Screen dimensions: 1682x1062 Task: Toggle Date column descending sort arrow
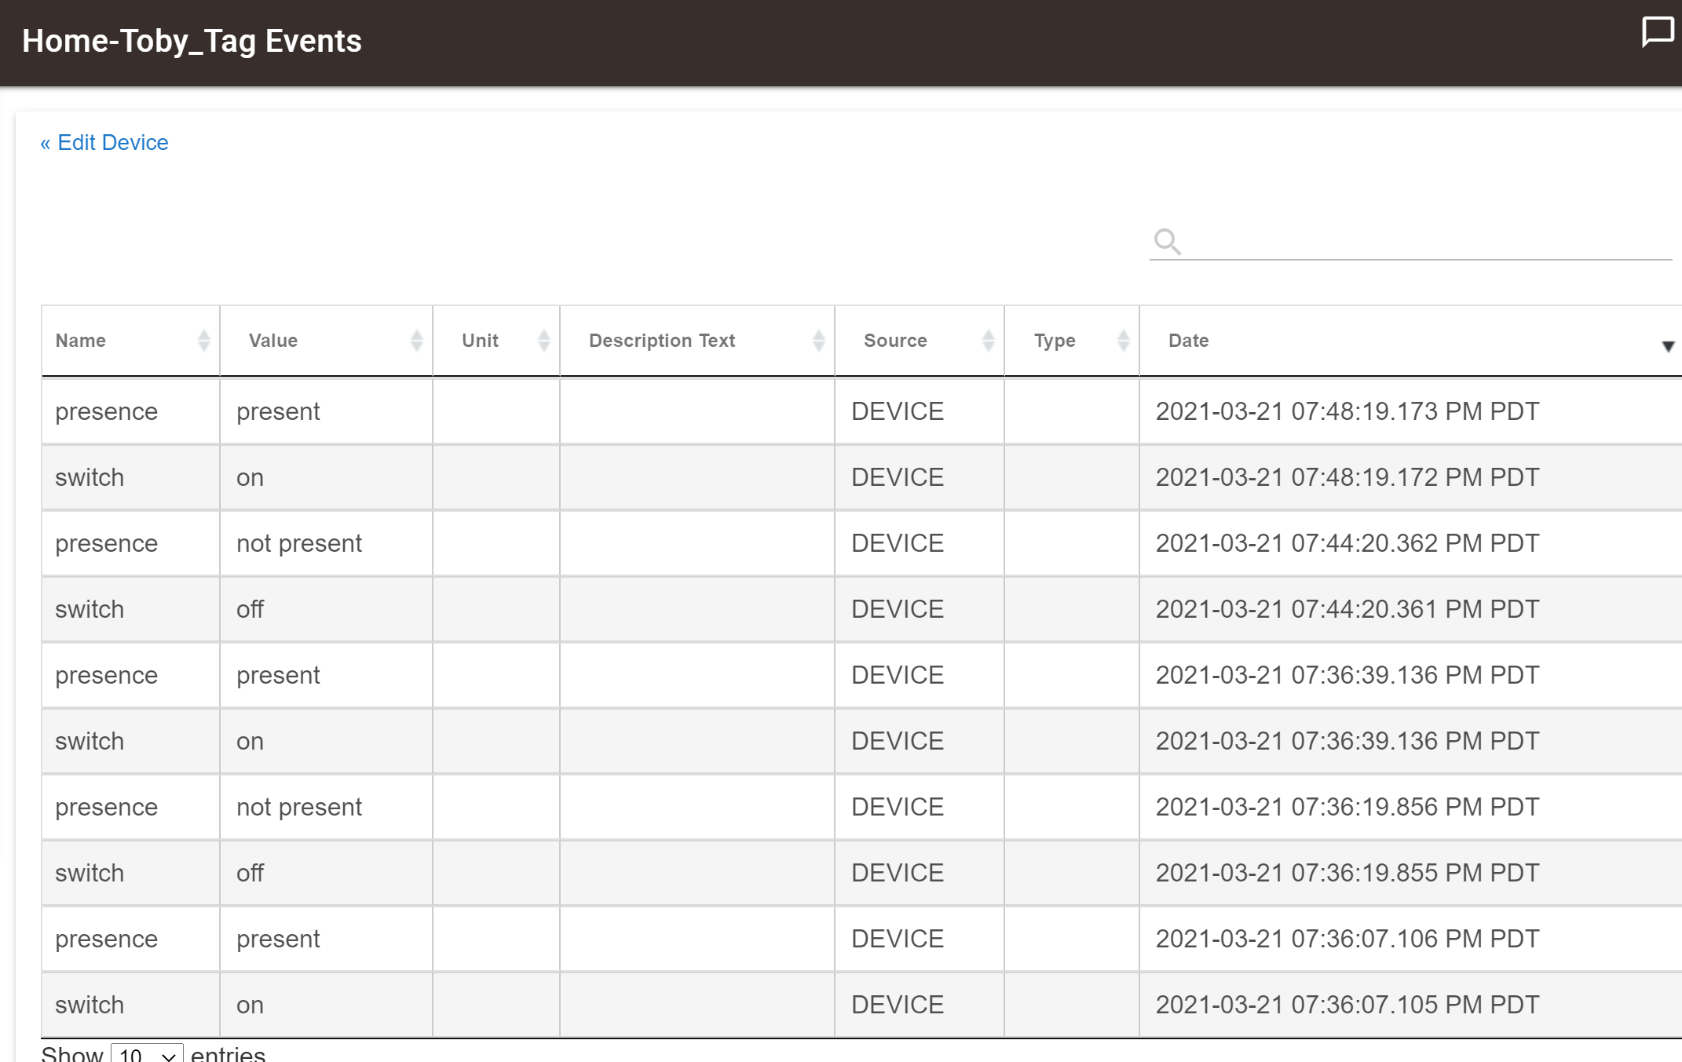pos(1668,345)
